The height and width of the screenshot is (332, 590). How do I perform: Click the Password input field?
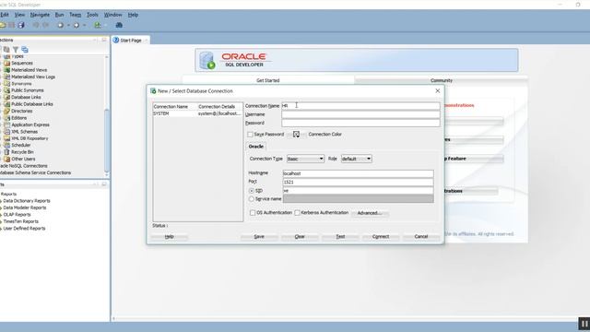(360, 123)
